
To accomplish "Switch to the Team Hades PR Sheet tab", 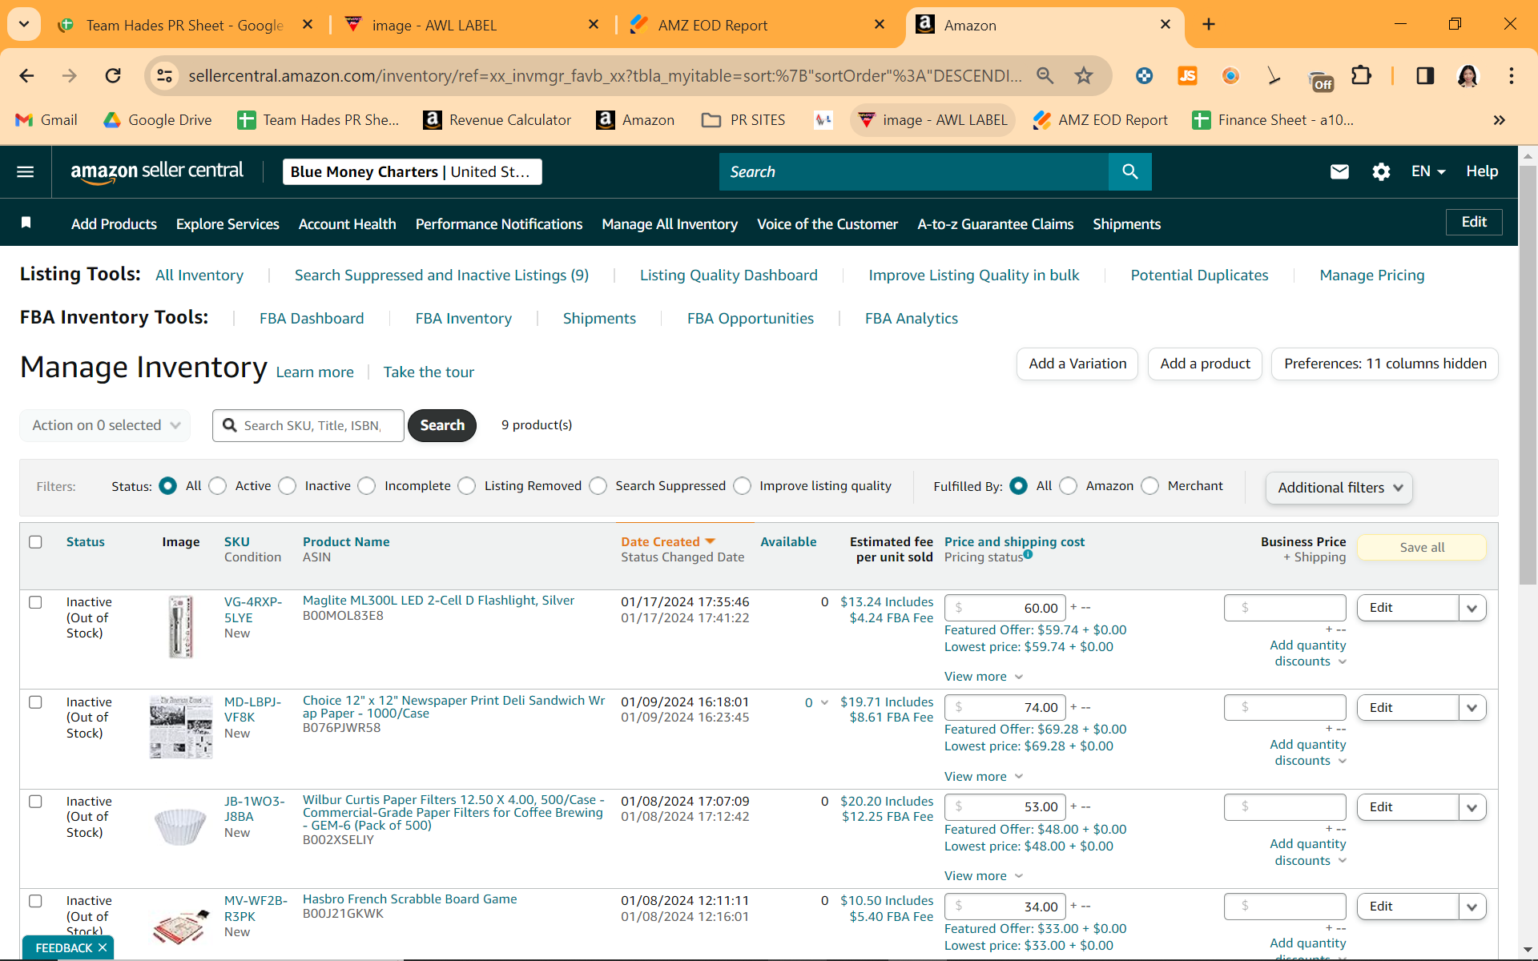I will [x=186, y=25].
